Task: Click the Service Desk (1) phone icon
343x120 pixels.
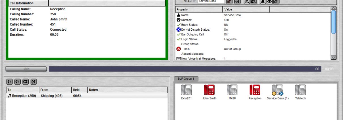Action: click(278, 90)
